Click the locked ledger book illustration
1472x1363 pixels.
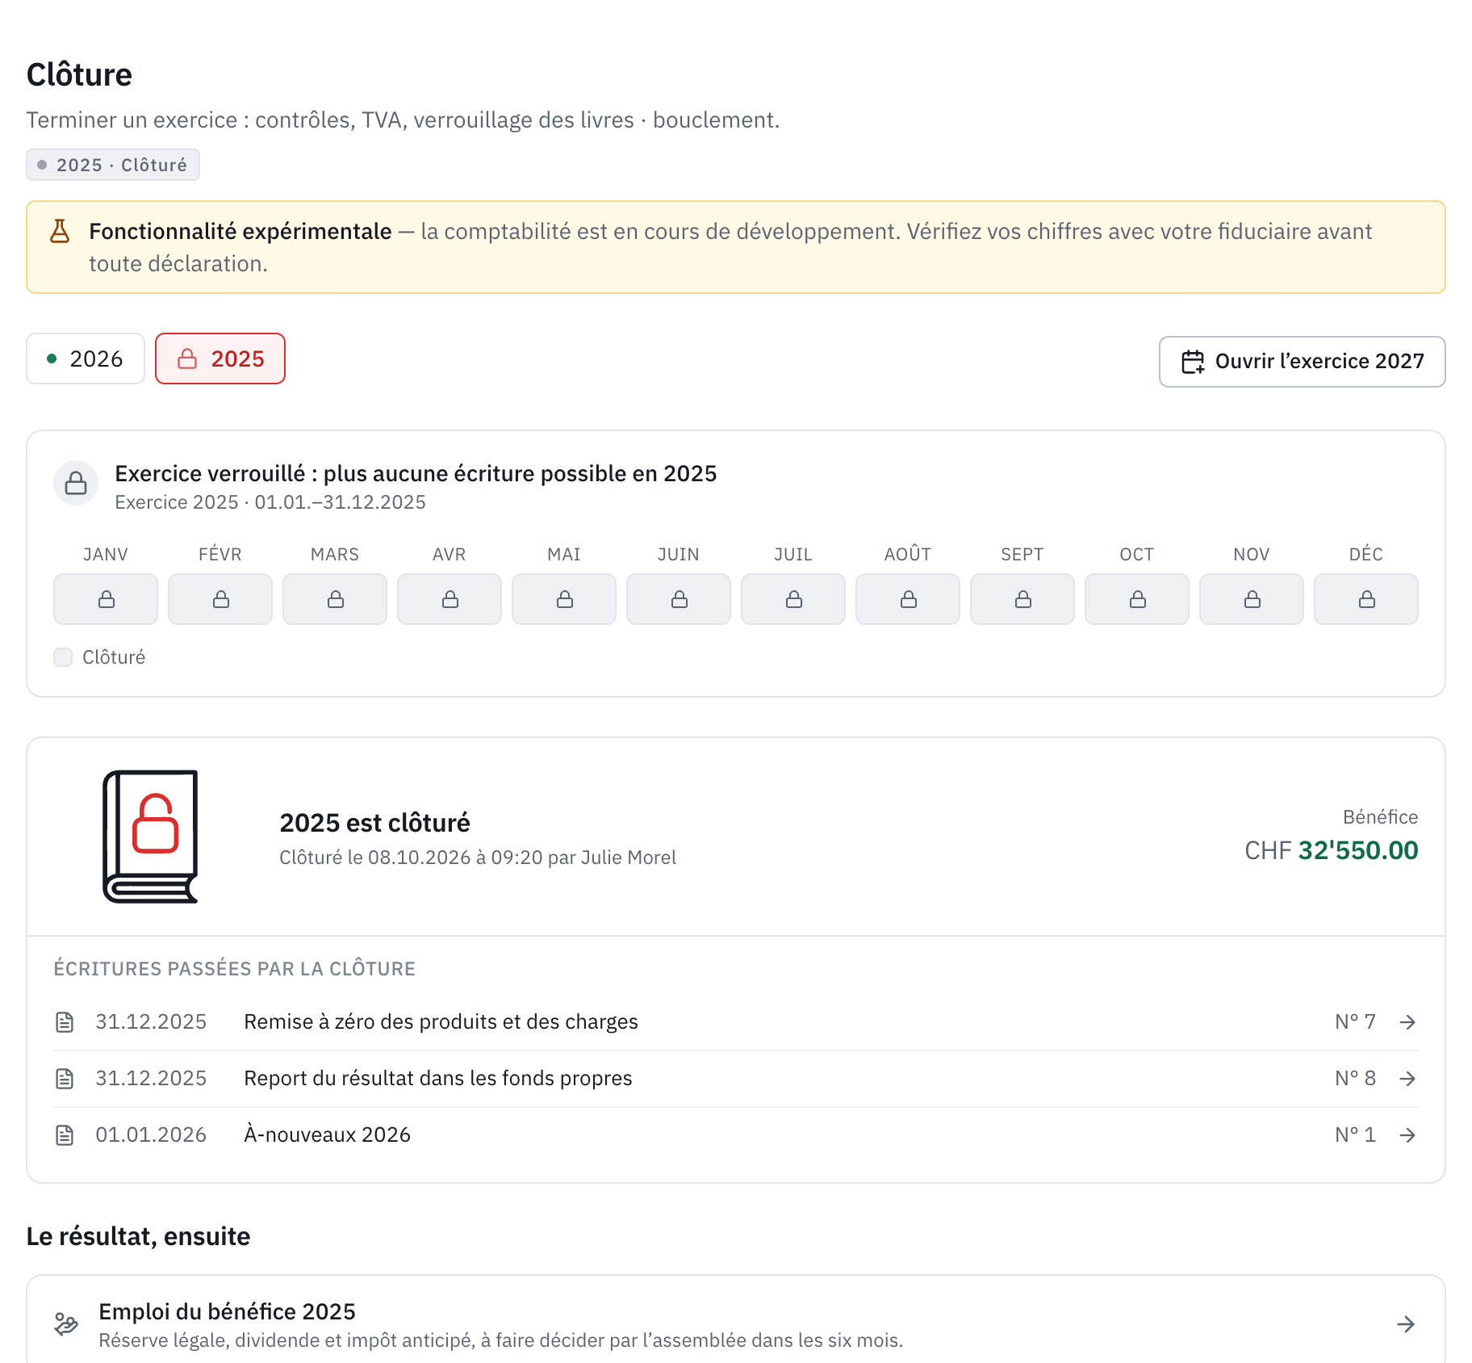[151, 837]
